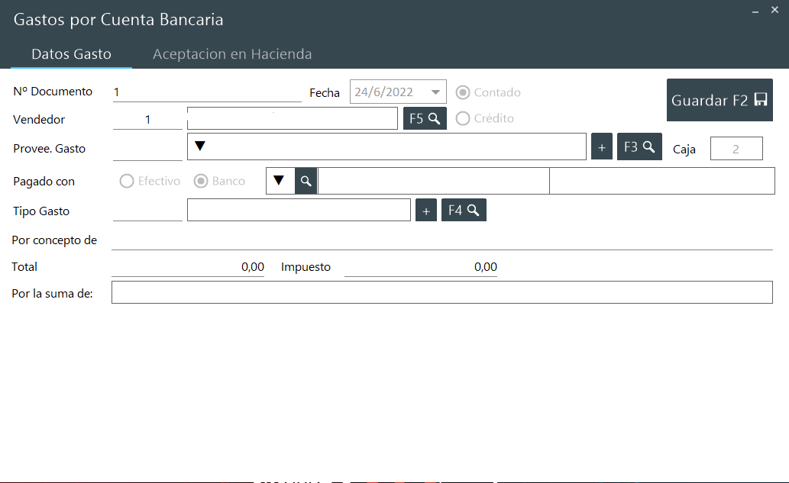Click the F5 vendor search icon

(425, 118)
